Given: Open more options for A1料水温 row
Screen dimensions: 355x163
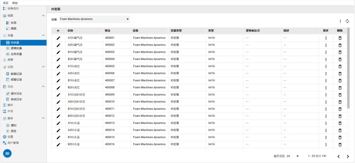Looking at the screenshot, I should tap(326, 123).
